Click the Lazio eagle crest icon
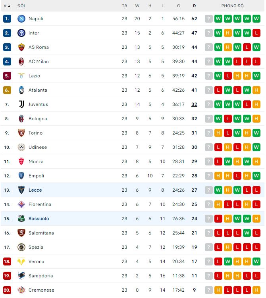Viewport: 266px width, 298px height. coord(21,76)
